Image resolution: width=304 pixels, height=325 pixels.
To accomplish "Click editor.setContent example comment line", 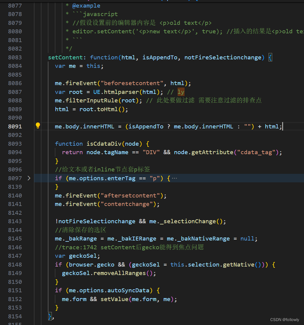I will point(185,32).
